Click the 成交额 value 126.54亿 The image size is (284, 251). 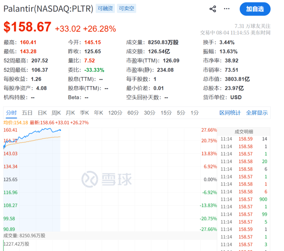[159, 51]
